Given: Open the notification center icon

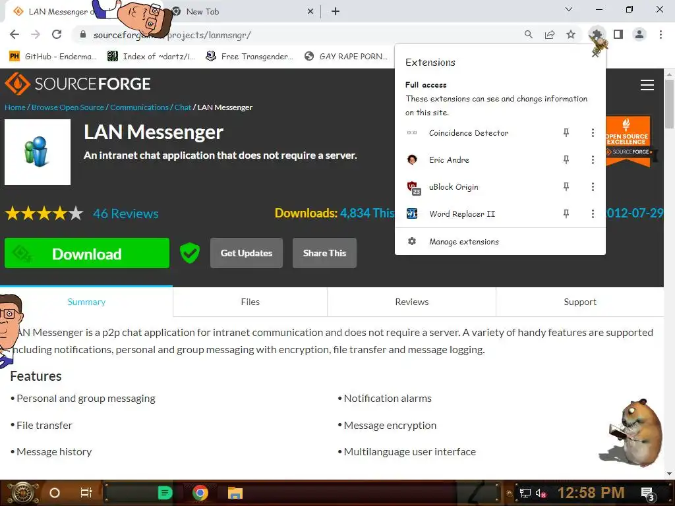Looking at the screenshot, I should [x=649, y=494].
